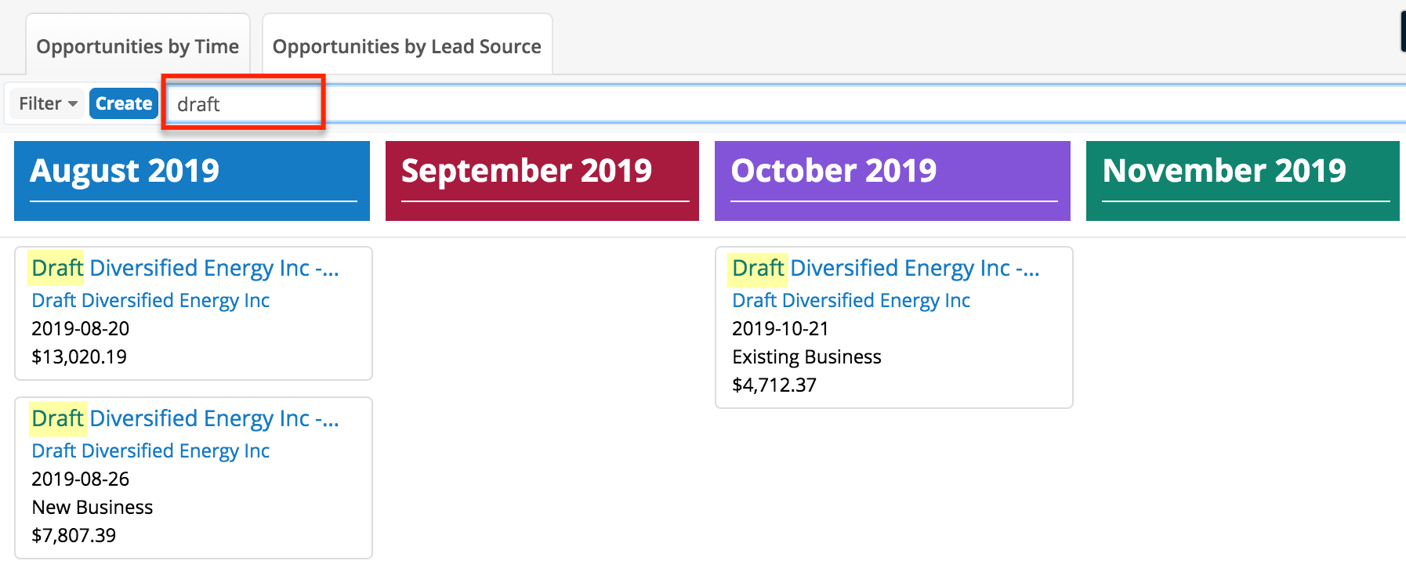Open the October opportunity title link

[886, 268]
